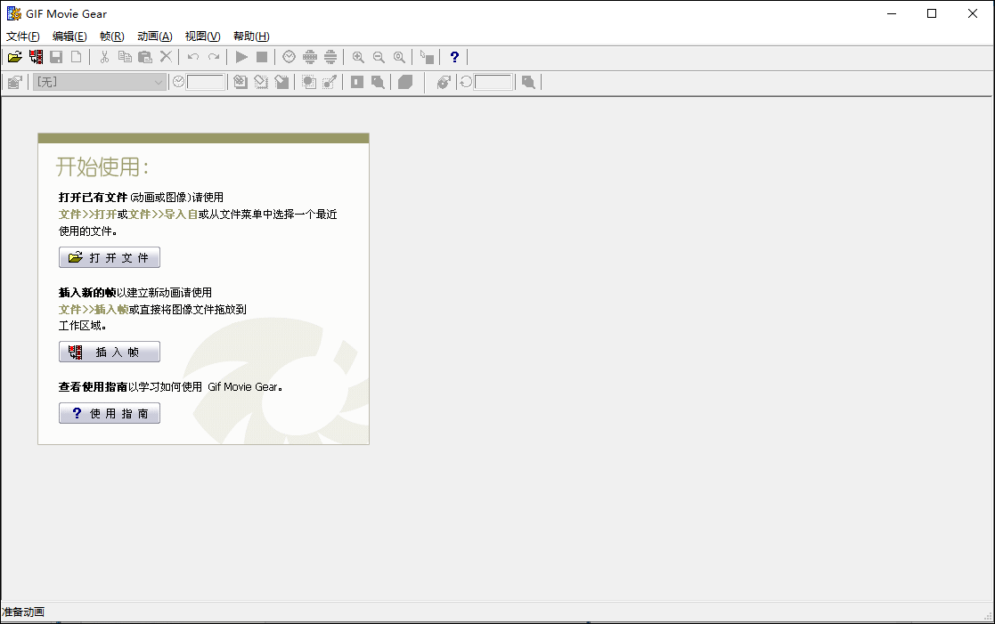Click the new blank page icon
995x624 pixels.
(x=76, y=57)
